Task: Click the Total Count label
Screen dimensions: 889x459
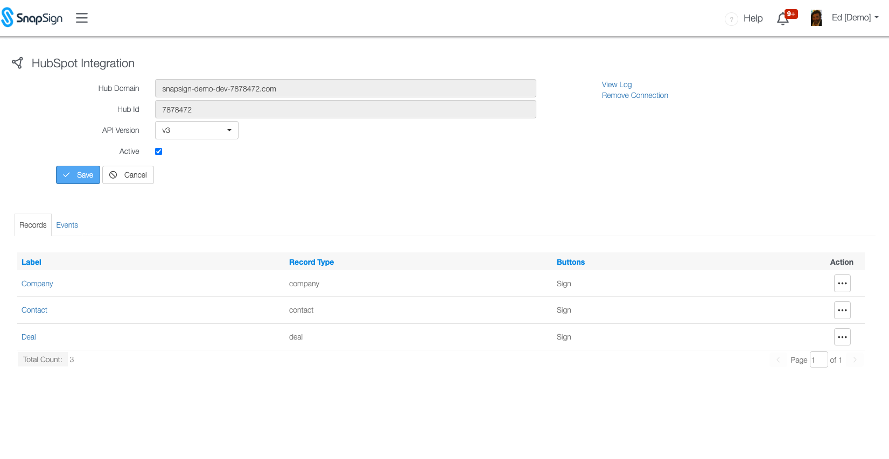Action: pyautogui.click(x=43, y=359)
